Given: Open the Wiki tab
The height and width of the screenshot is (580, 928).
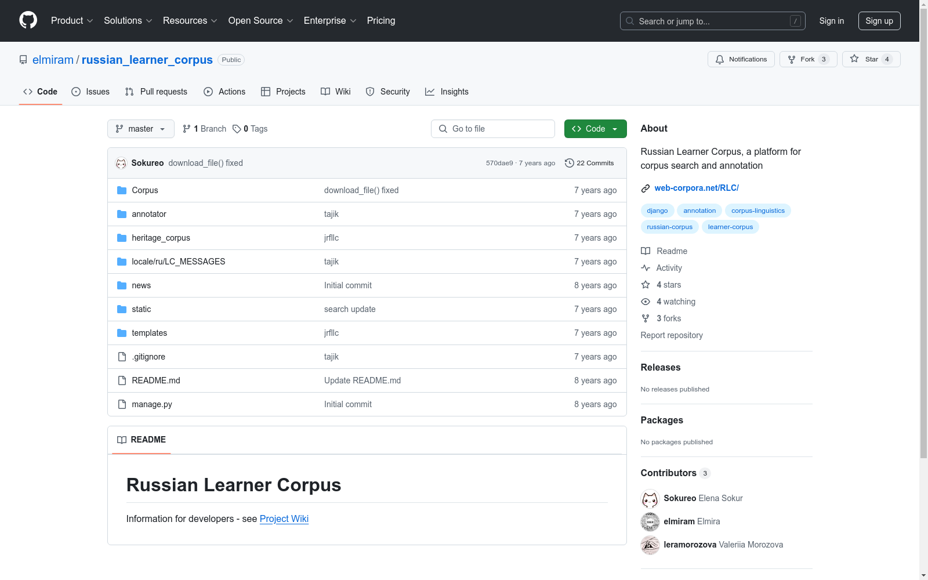Looking at the screenshot, I should click(336, 92).
